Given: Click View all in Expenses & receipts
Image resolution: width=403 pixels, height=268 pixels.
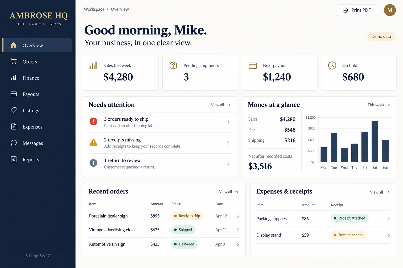Looking at the screenshot, I should 380,192.
